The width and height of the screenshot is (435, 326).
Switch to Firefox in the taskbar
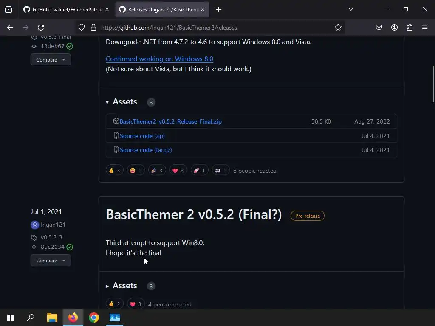pos(73,318)
